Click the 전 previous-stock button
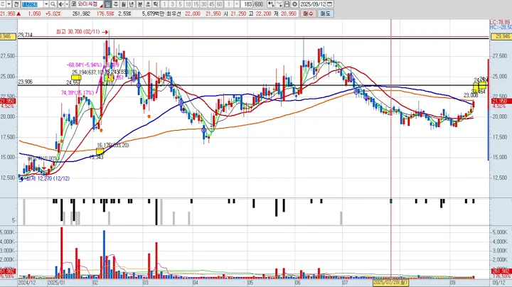 pos(16,4)
